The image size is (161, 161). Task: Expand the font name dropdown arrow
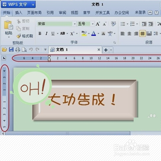tap(74, 24)
